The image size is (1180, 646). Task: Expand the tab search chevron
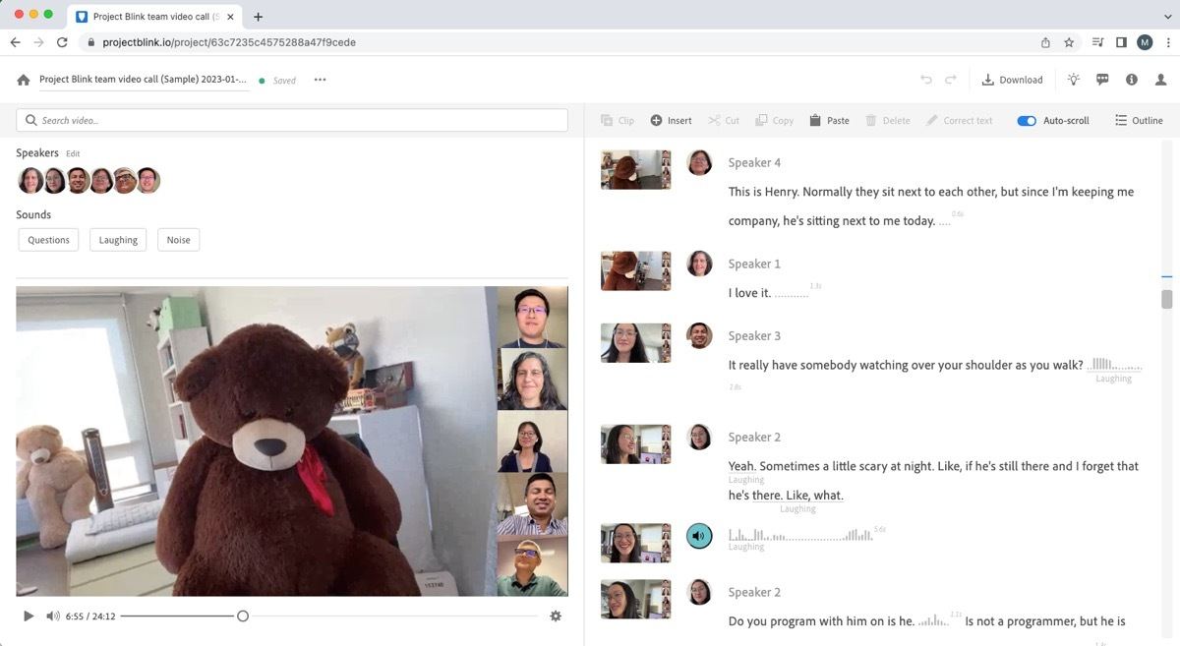(x=1167, y=17)
